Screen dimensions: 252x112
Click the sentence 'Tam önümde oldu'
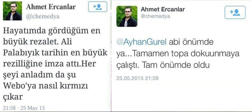[x=176, y=65]
